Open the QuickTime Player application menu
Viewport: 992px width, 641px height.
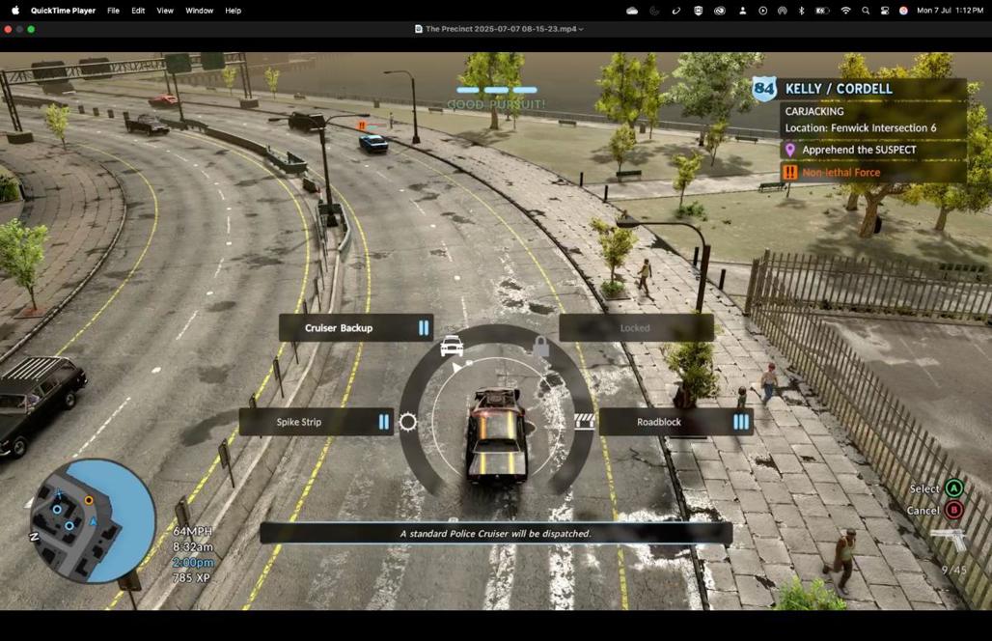point(64,10)
